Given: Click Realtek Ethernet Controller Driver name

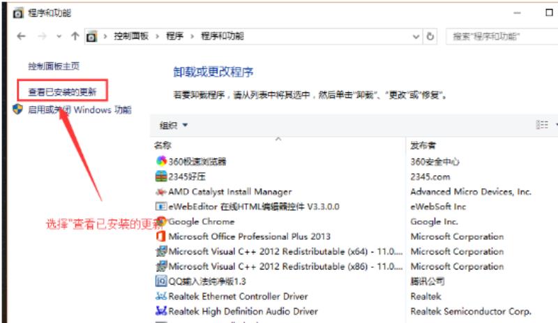Looking at the screenshot, I should (238, 296).
